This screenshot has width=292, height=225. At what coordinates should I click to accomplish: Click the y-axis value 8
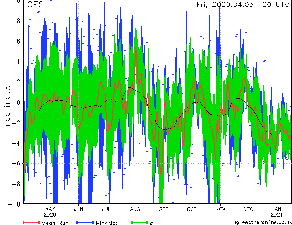point(18,21)
